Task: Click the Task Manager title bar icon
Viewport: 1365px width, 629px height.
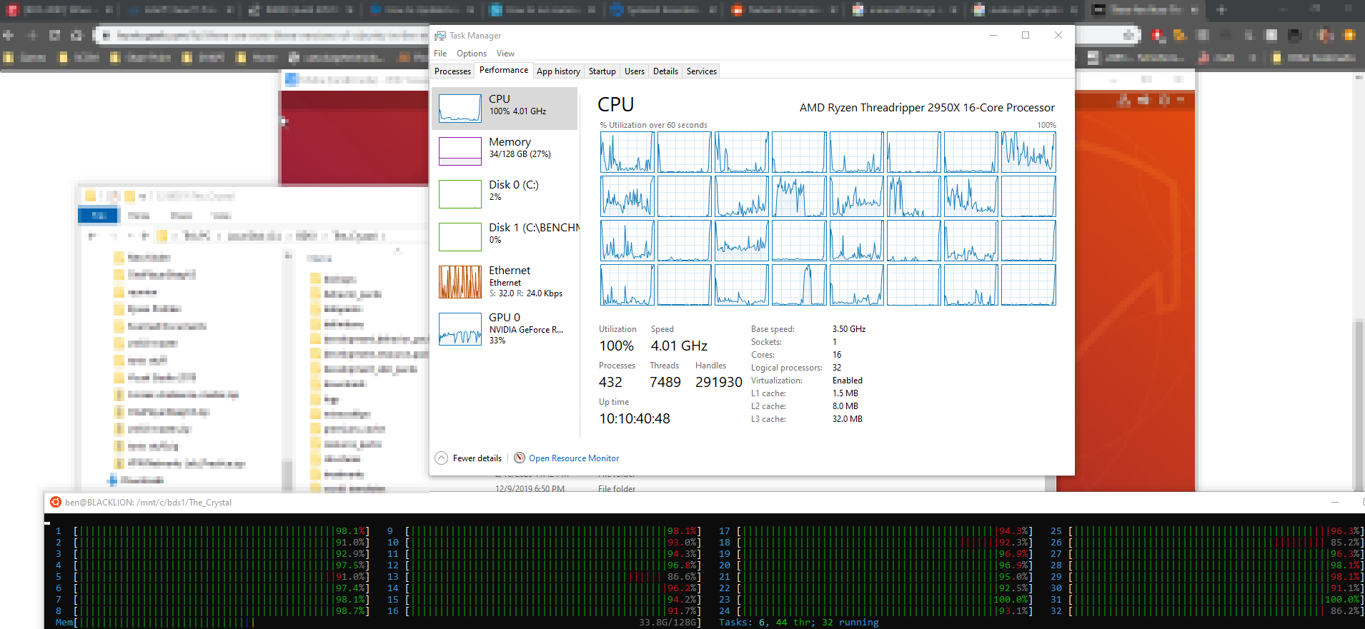Action: (x=440, y=36)
